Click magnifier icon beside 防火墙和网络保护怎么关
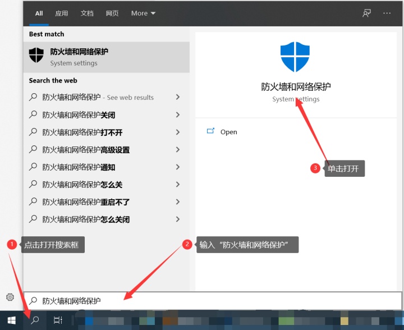Screen dimensions: 404x330 (x=33, y=184)
